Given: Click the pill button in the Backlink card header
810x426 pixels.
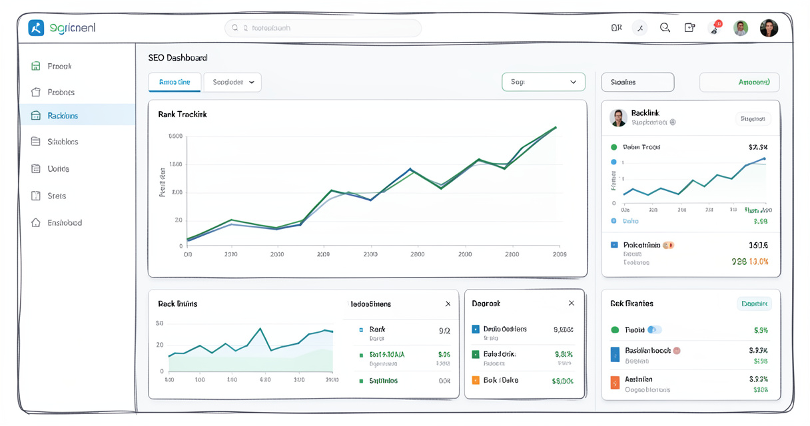Looking at the screenshot, I should (753, 118).
